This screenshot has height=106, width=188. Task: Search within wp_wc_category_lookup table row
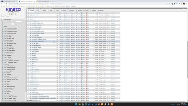(x=73, y=25)
